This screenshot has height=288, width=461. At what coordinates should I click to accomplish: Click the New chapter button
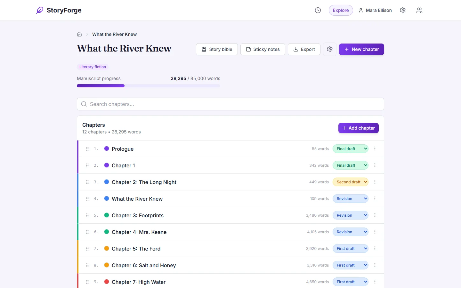pyautogui.click(x=361, y=49)
